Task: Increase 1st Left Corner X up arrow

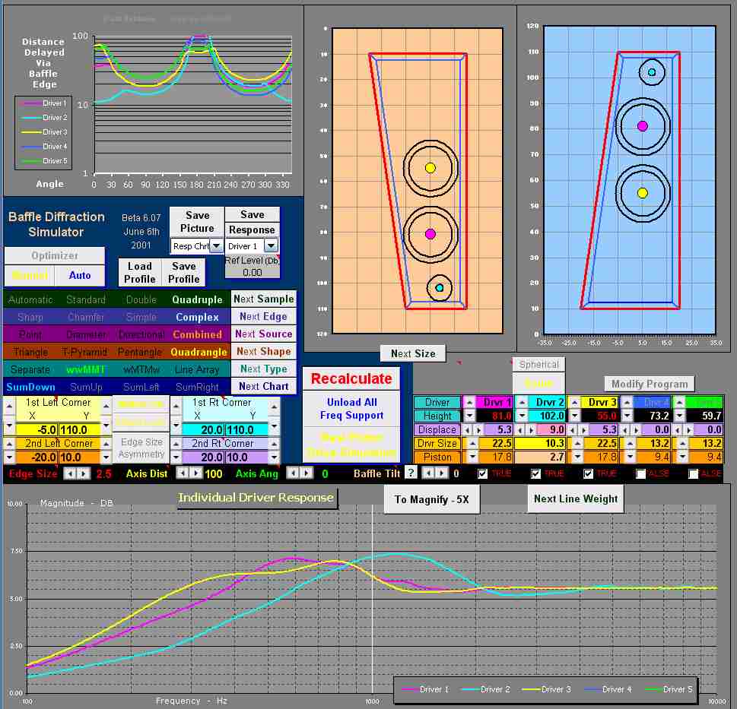Action: click(9, 406)
